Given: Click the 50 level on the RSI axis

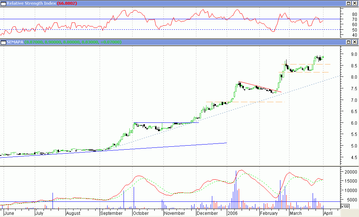Looking at the screenshot, I should [x=355, y=30].
